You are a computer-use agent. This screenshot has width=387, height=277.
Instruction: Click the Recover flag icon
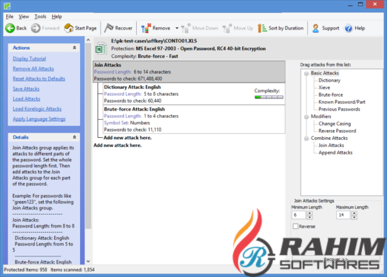click(x=109, y=28)
